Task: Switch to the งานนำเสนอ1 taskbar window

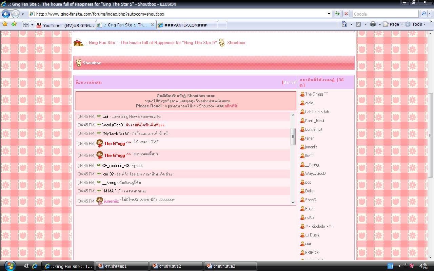Action: [121, 266]
